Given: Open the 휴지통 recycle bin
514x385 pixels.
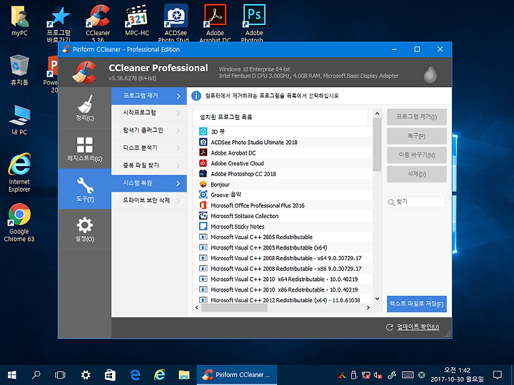Looking at the screenshot, I should click(x=19, y=71).
